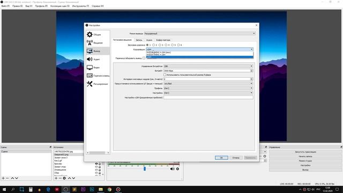Move source up in Sources panel
Image resolution: width=343 pixels, height=193 pixels.
tap(69, 178)
